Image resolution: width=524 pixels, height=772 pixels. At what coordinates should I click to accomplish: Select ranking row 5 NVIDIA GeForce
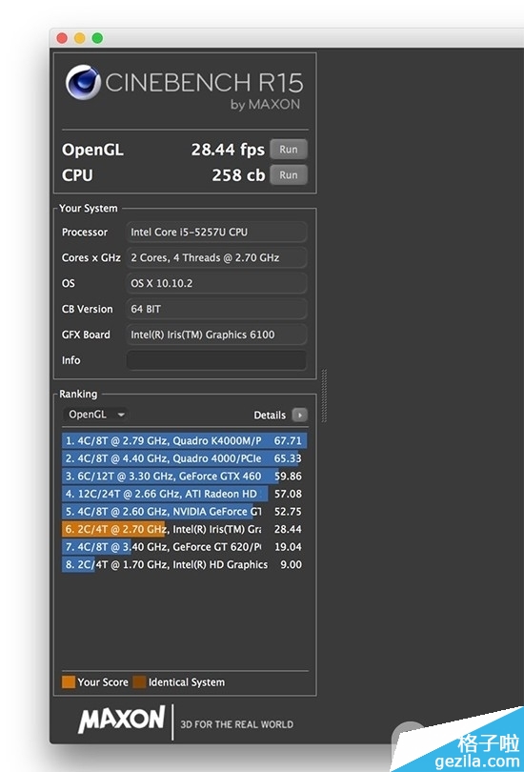[x=185, y=512]
